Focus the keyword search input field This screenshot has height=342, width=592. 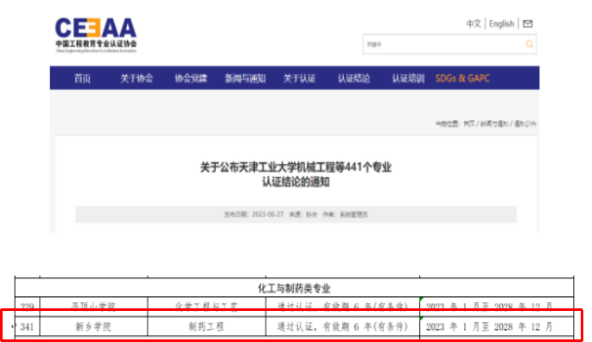443,44
